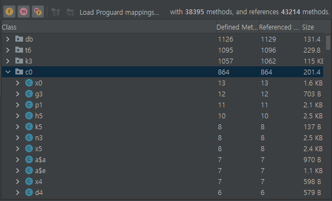The width and height of the screenshot is (332, 201).
Task: Click the class icon for k5
Action: click(29, 127)
